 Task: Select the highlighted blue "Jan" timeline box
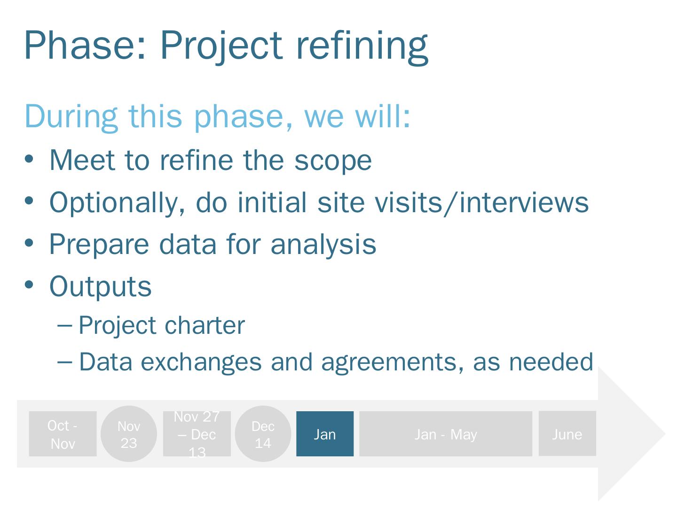click(325, 434)
